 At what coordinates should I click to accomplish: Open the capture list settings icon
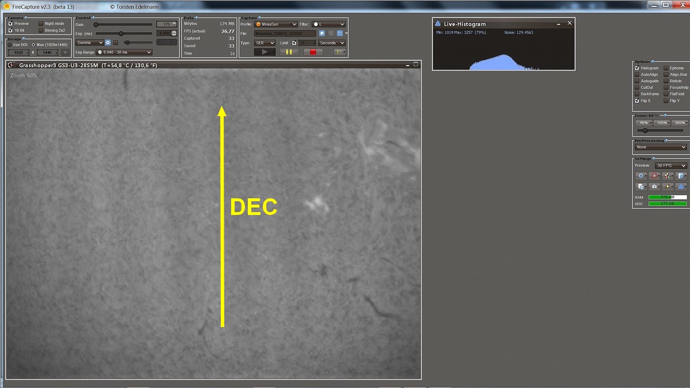coord(339,52)
